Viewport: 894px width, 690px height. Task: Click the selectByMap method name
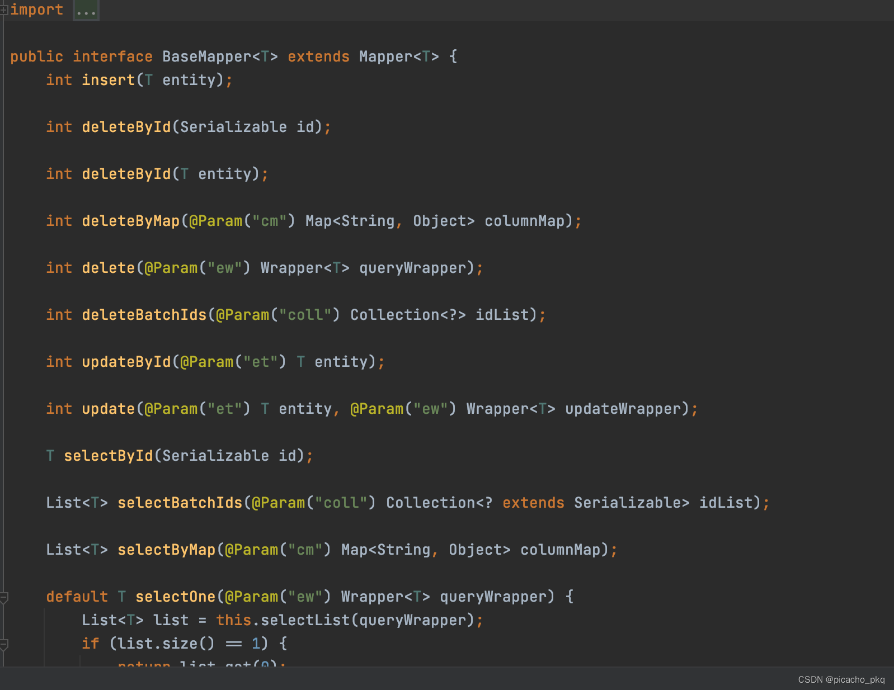167,550
